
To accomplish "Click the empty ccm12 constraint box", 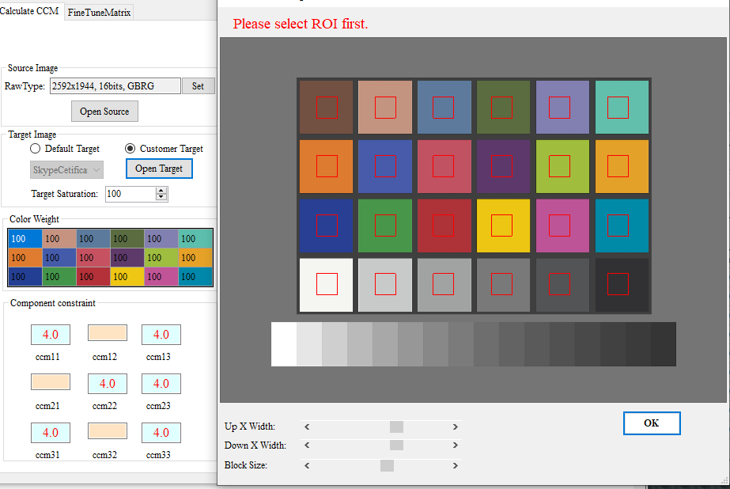I will (x=106, y=334).
